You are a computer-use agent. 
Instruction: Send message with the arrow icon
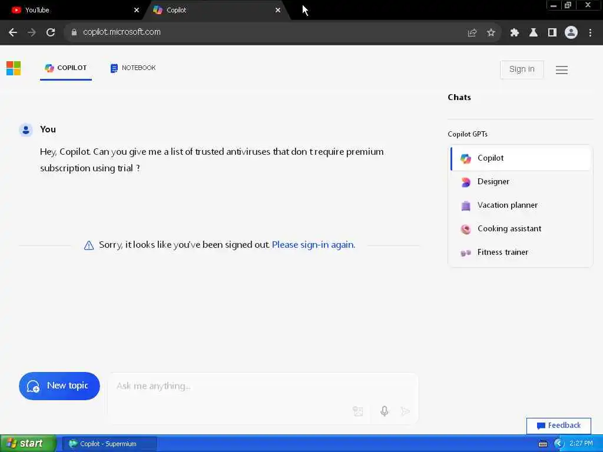point(405,411)
